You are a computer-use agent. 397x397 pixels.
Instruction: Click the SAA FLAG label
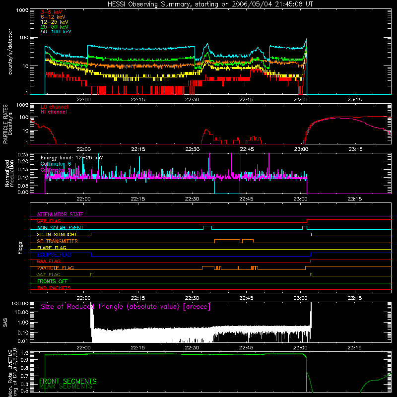pos(49,261)
